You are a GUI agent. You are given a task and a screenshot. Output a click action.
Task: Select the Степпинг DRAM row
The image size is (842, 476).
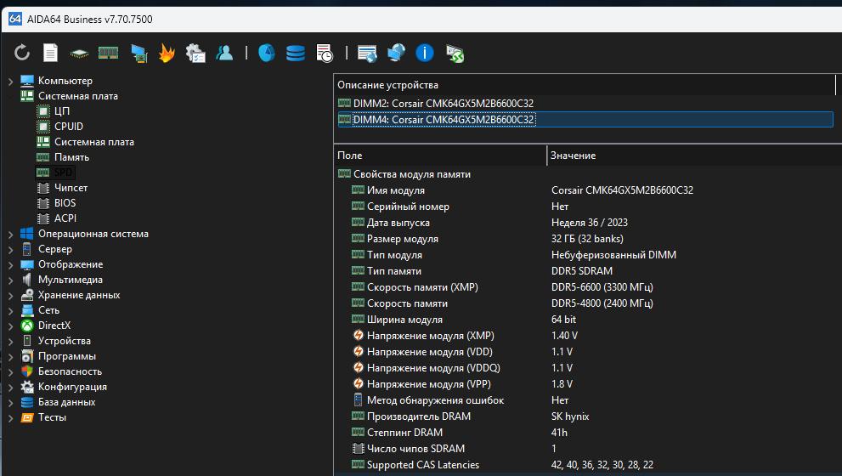(588, 433)
